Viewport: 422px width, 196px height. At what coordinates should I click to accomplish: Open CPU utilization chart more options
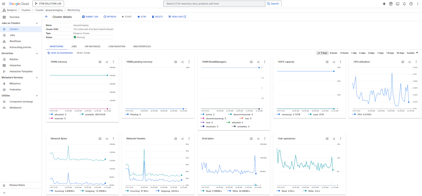tap(416, 62)
